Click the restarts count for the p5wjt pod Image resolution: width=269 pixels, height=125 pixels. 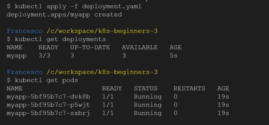click(x=175, y=105)
